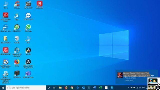Image resolution: width=160 pixels, height=90 pixels.
Task: Open File Explorer from the taskbar
Action: pyautogui.click(x=60, y=88)
